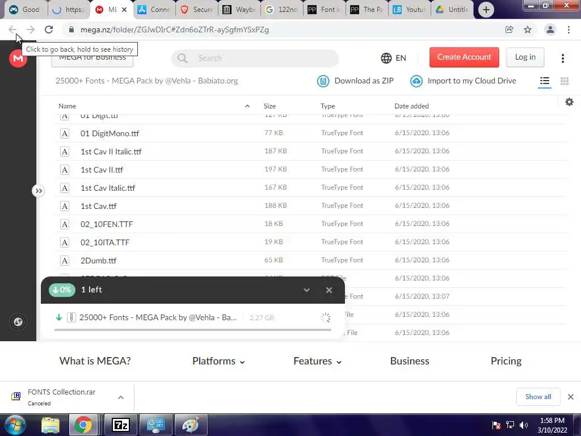
Task: Open the EN language selector
Action: click(x=394, y=58)
